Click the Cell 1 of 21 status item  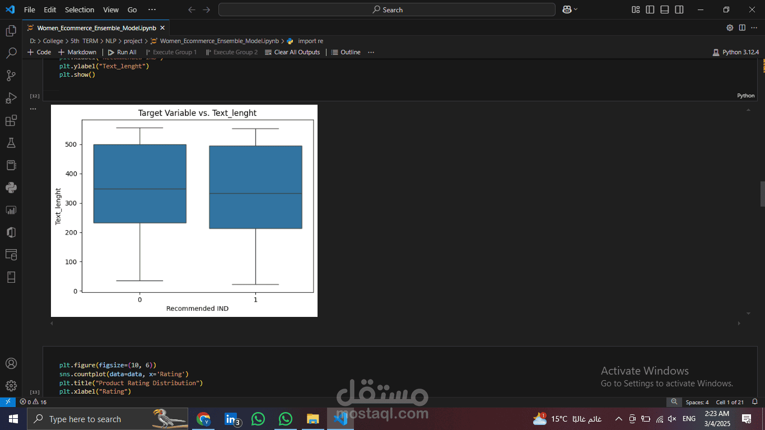tap(730, 402)
